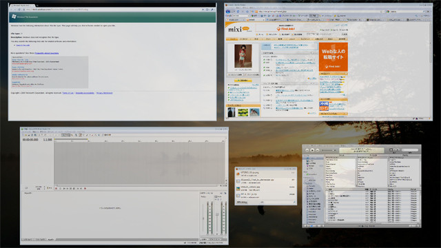Select the highlighted Music library in iTunes sidebar
Screen dimensions: 441x248
[313, 158]
